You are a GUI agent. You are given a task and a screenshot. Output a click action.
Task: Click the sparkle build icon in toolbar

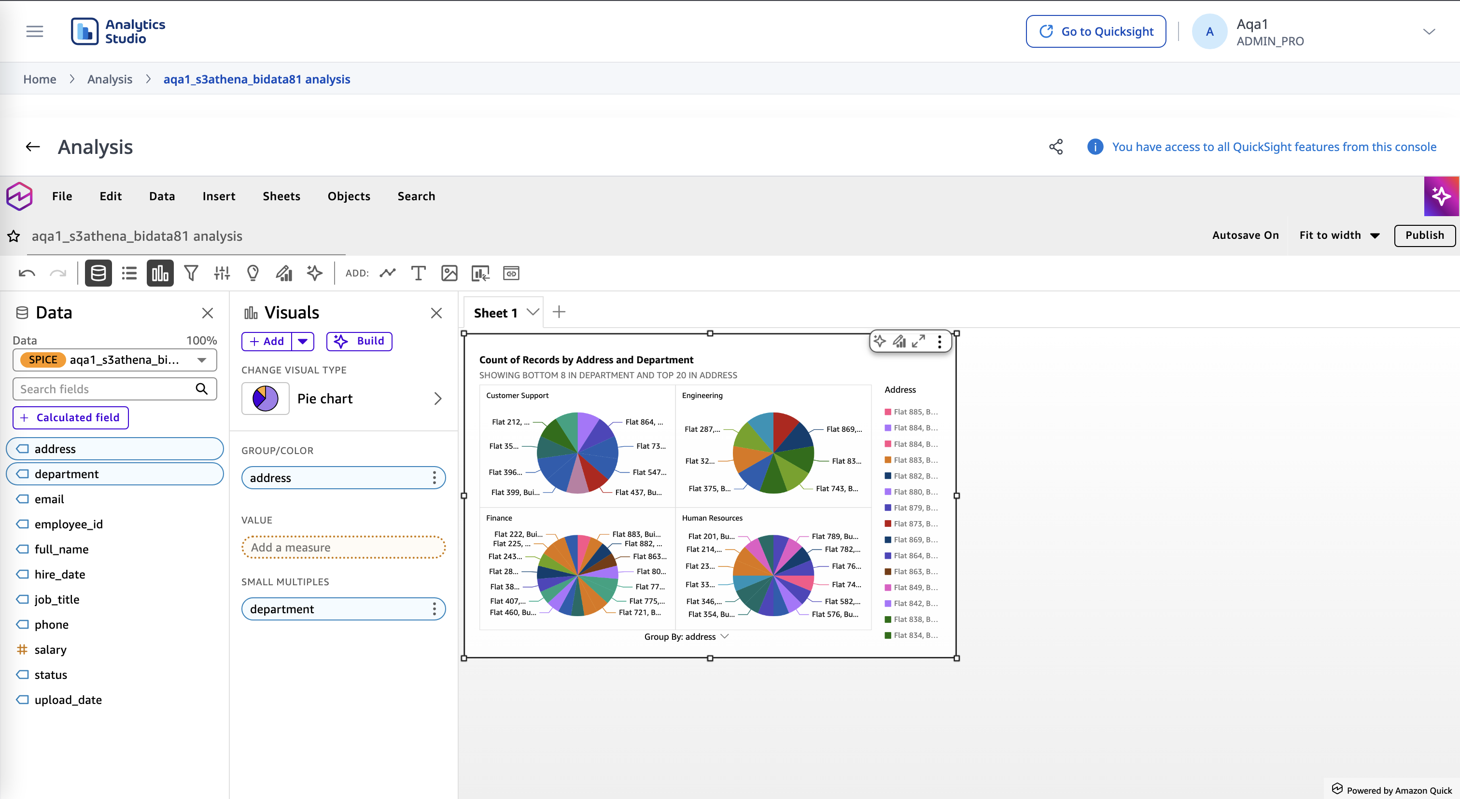(315, 274)
